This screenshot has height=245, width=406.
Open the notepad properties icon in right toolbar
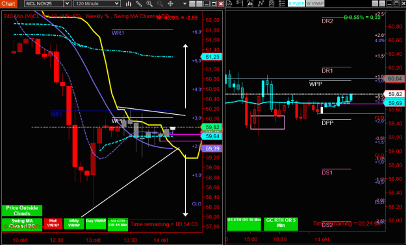[x=272, y=3]
